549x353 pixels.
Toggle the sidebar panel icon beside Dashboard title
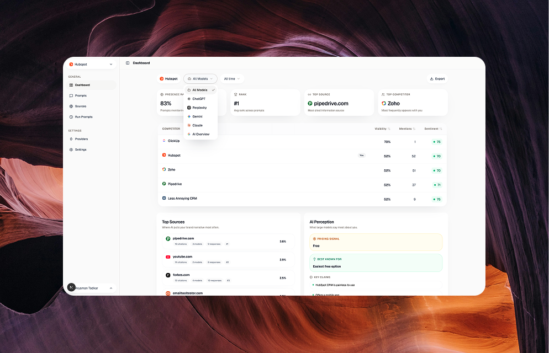click(128, 63)
